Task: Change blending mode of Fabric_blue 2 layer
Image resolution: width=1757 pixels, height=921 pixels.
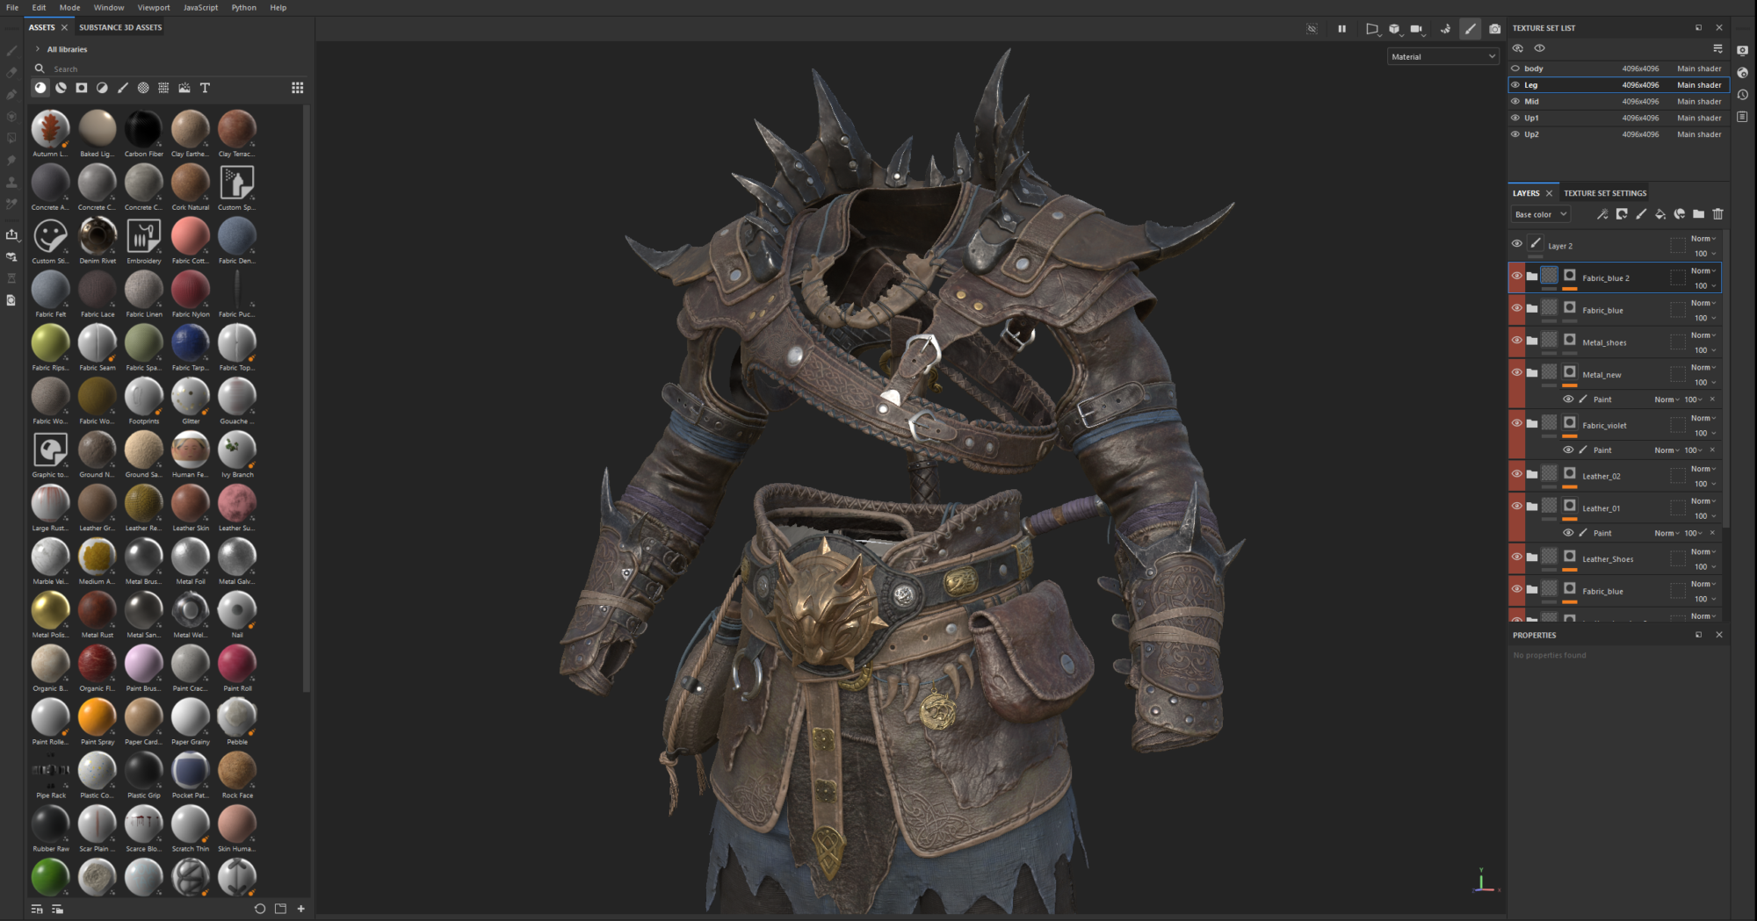Action: pos(1702,270)
